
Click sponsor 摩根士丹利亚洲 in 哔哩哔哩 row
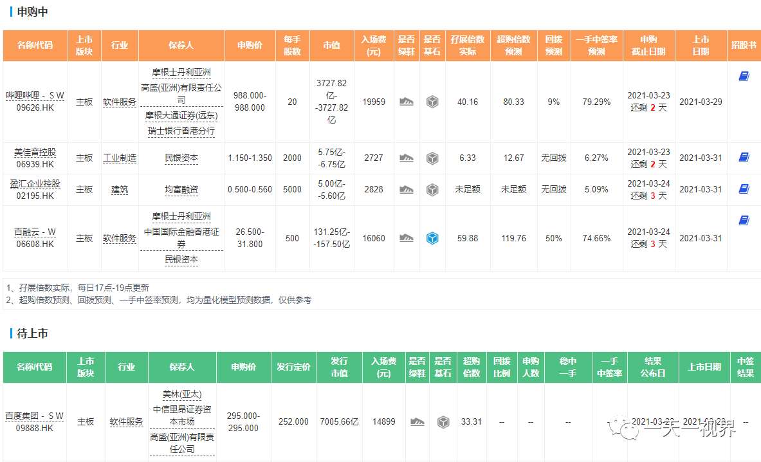[x=181, y=72]
